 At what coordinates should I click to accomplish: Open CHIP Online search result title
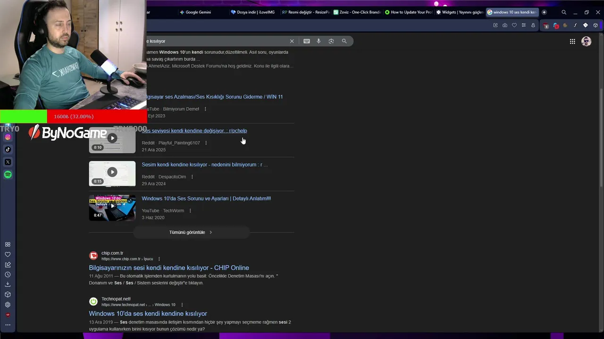[x=169, y=268]
